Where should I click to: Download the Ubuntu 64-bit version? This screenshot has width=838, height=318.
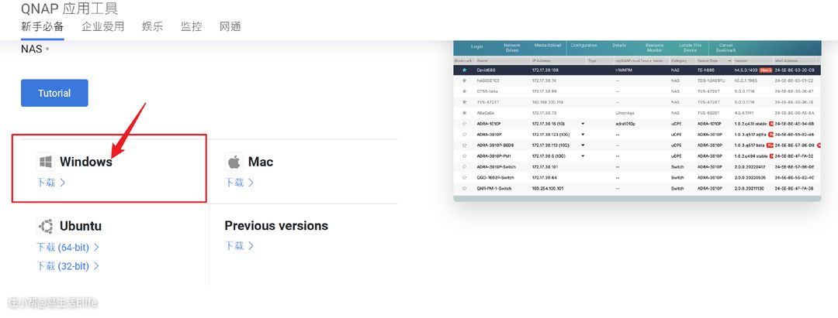coord(68,248)
